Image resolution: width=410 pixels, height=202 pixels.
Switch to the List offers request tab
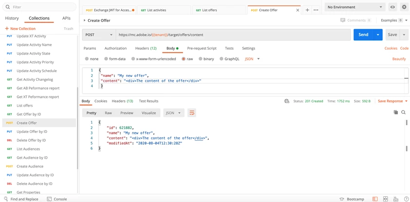click(220, 10)
